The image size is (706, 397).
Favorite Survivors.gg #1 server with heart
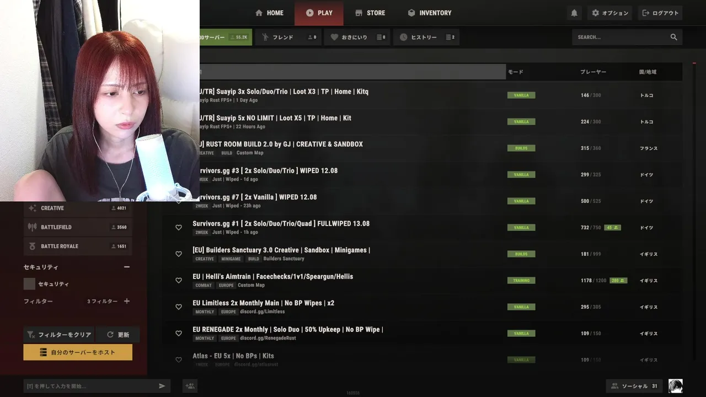coord(179,227)
